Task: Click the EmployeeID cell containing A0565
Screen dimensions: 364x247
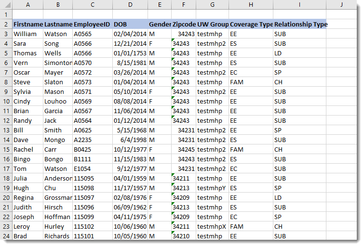Action: 93,34
